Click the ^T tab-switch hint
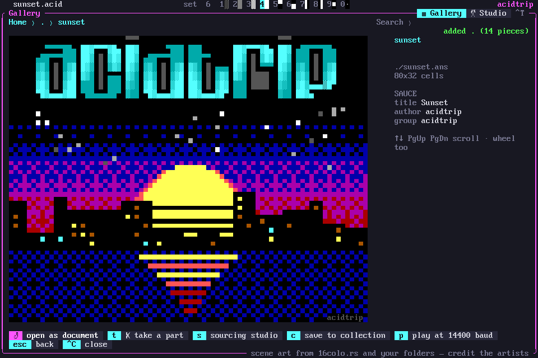538x358 pixels. tap(520, 13)
